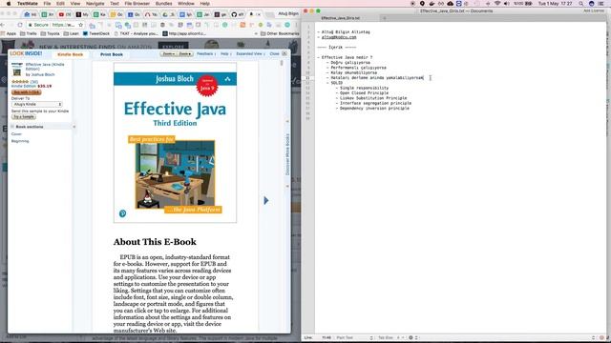Go to the Cover section
This screenshot has width=611, height=343.
16,134
